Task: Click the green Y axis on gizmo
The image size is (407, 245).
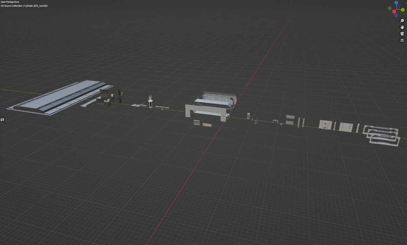Action: tap(403, 10)
